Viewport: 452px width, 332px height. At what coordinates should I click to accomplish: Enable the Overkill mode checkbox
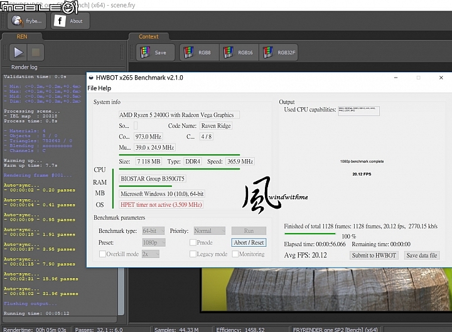click(x=102, y=254)
